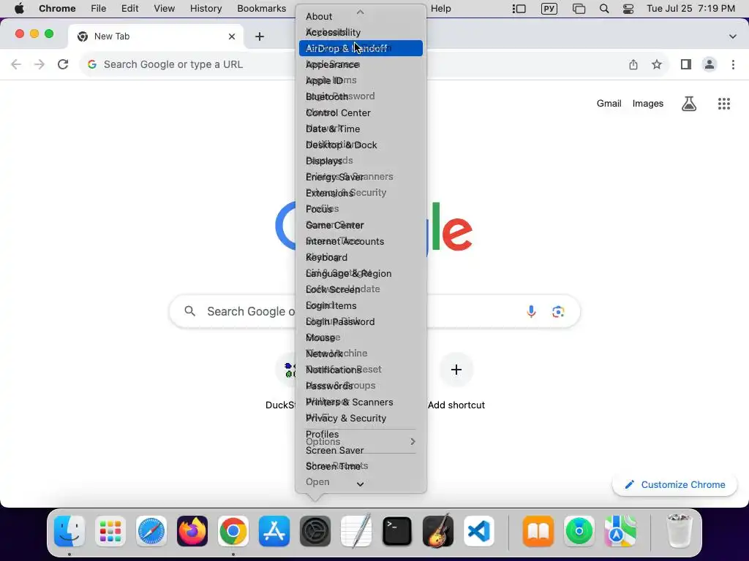Close the New Tab tab

232,37
